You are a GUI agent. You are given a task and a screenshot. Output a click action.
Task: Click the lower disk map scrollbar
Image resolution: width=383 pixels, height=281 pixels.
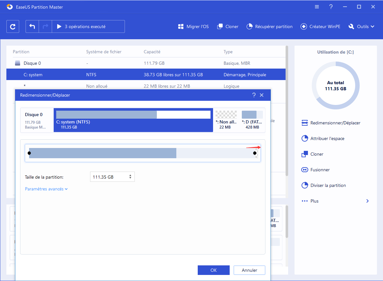pyautogui.click(x=287, y=221)
